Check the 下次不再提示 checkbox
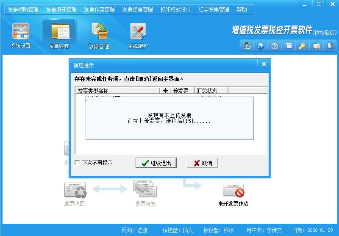Screen dimensions: 339x236 [77, 163]
